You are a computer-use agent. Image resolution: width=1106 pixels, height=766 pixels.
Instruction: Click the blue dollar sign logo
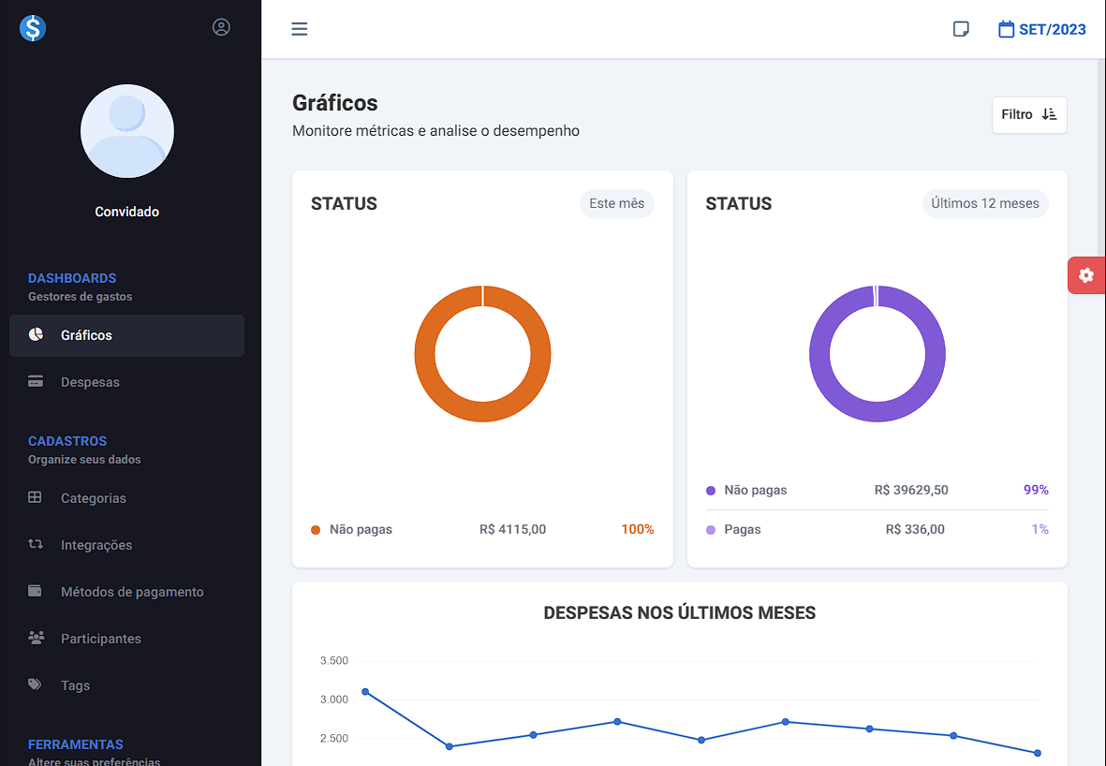pos(33,28)
